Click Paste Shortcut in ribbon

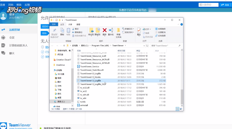79,36
